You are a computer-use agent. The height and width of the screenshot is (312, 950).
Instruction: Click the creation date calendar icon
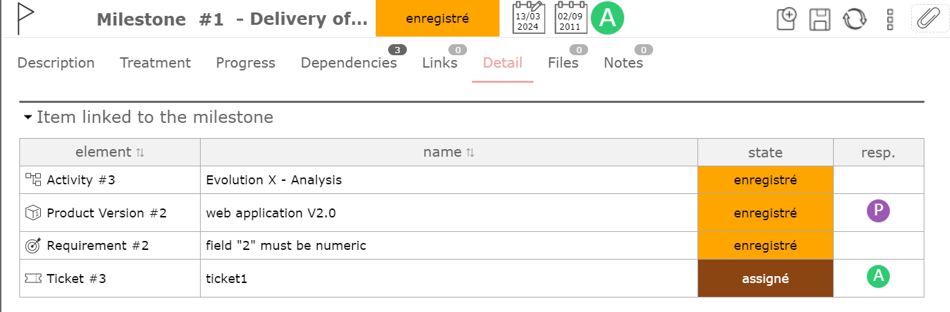coord(528,18)
